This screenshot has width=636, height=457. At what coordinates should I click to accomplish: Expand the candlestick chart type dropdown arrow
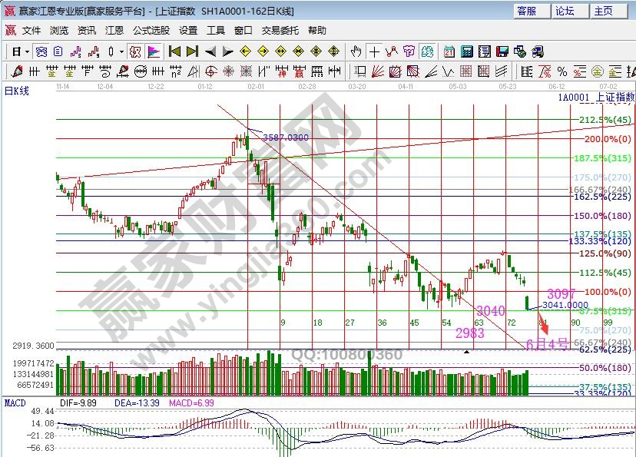click(121, 51)
